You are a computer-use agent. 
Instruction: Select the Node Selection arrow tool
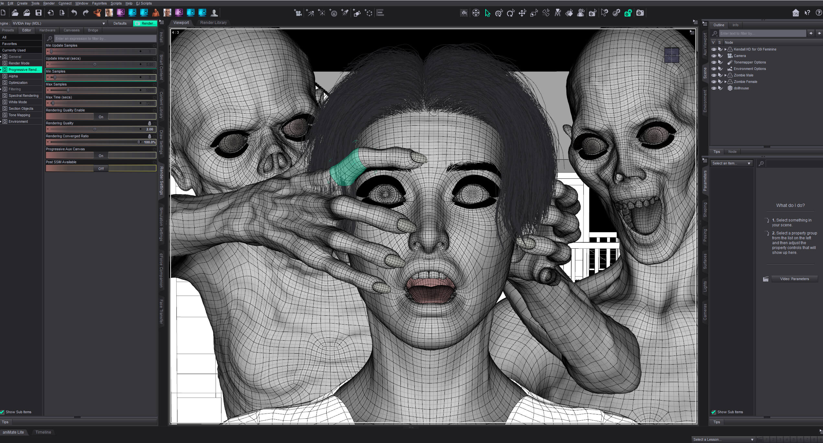488,13
